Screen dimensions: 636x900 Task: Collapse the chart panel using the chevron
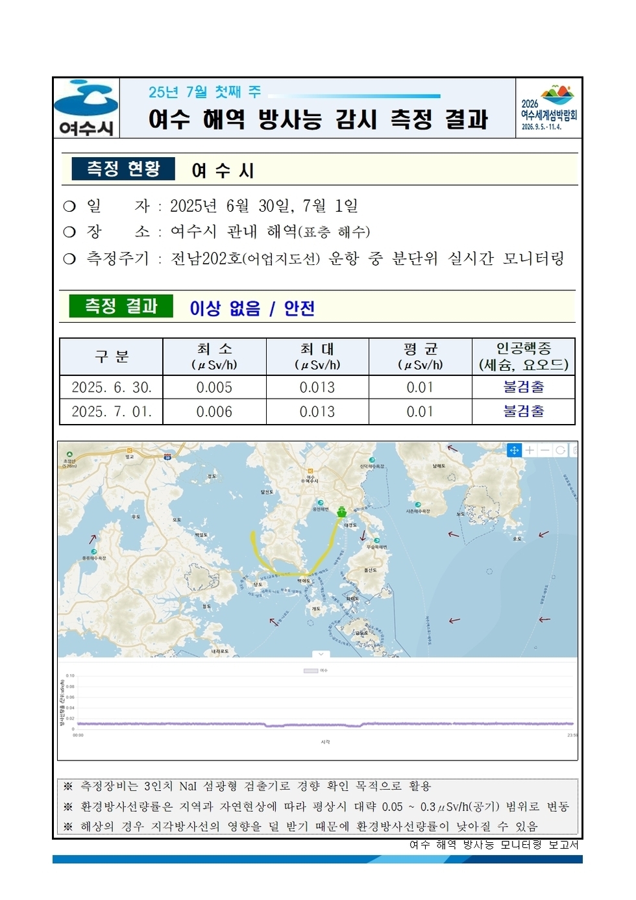coord(321,654)
